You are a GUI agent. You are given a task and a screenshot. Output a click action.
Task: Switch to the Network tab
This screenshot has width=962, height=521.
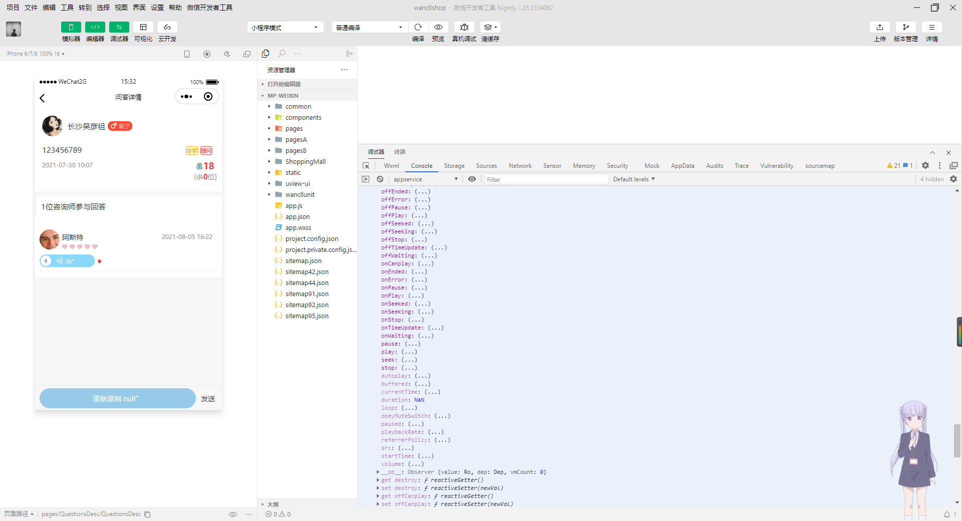(x=520, y=166)
